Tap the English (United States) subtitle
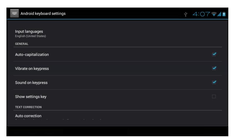This screenshot has height=138, width=233. 30,36
